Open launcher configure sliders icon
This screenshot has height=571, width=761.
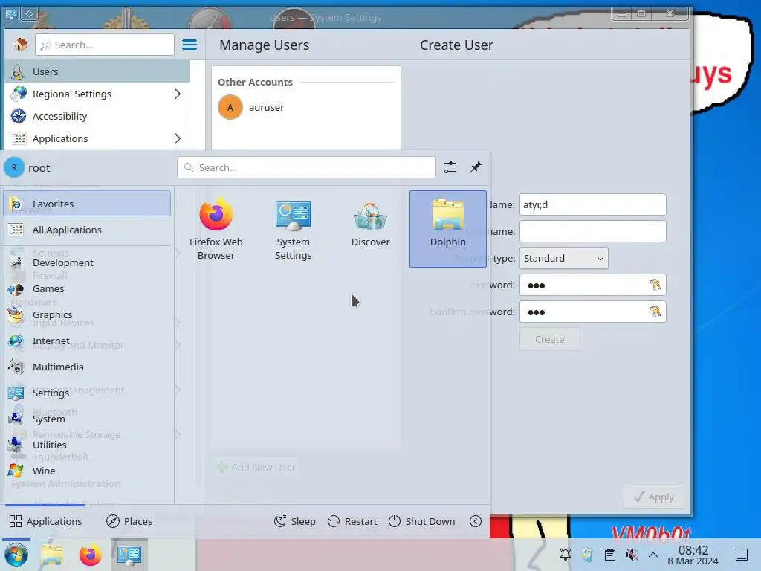point(450,167)
